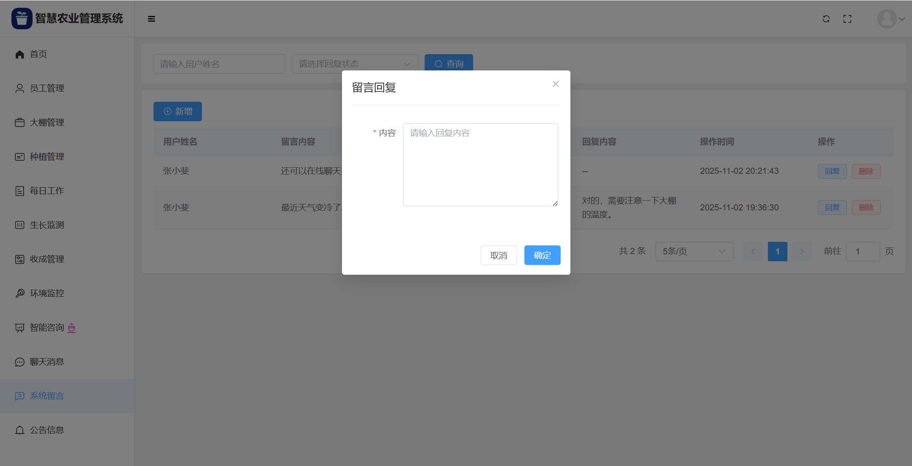This screenshot has height=466, width=912.
Task: Open the 请选择回复状态 dropdown
Action: pos(355,64)
